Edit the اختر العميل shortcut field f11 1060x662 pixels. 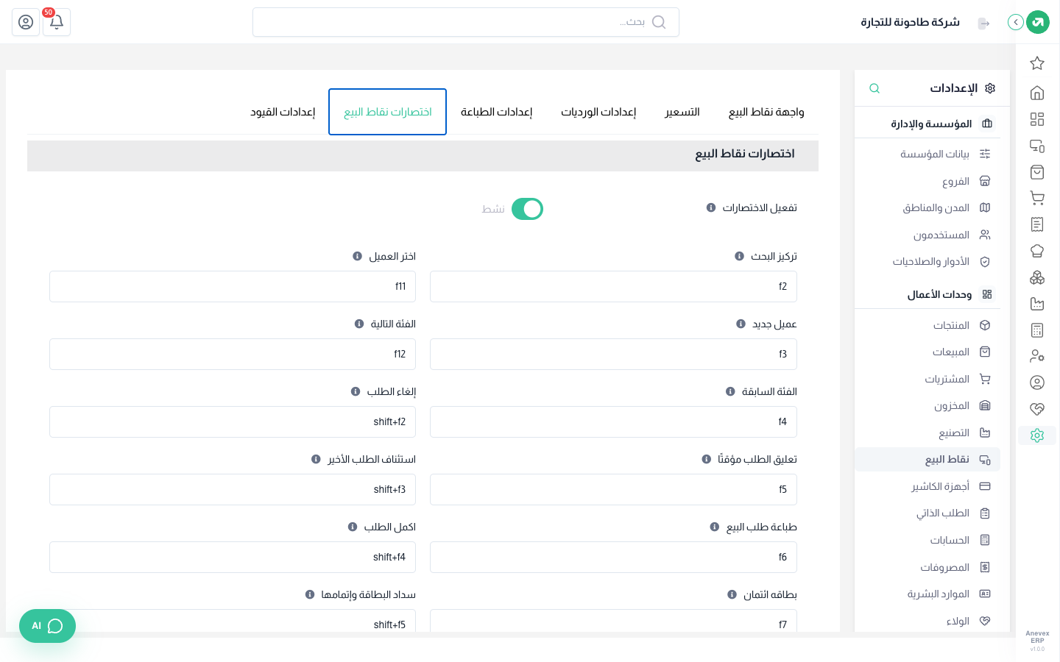pos(233,286)
